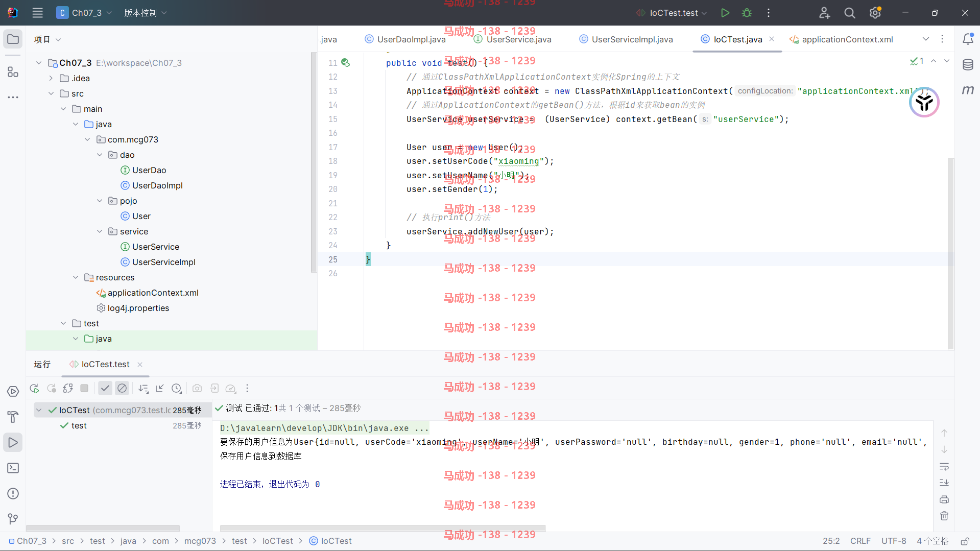Open the Project tool window folder icon
980x551 pixels.
(13, 39)
